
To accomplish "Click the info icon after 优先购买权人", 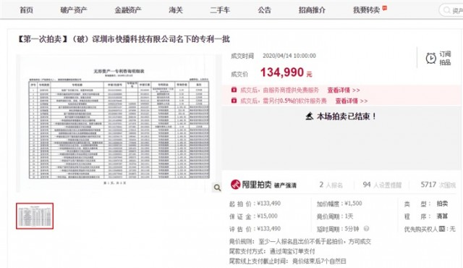I will (442, 229).
